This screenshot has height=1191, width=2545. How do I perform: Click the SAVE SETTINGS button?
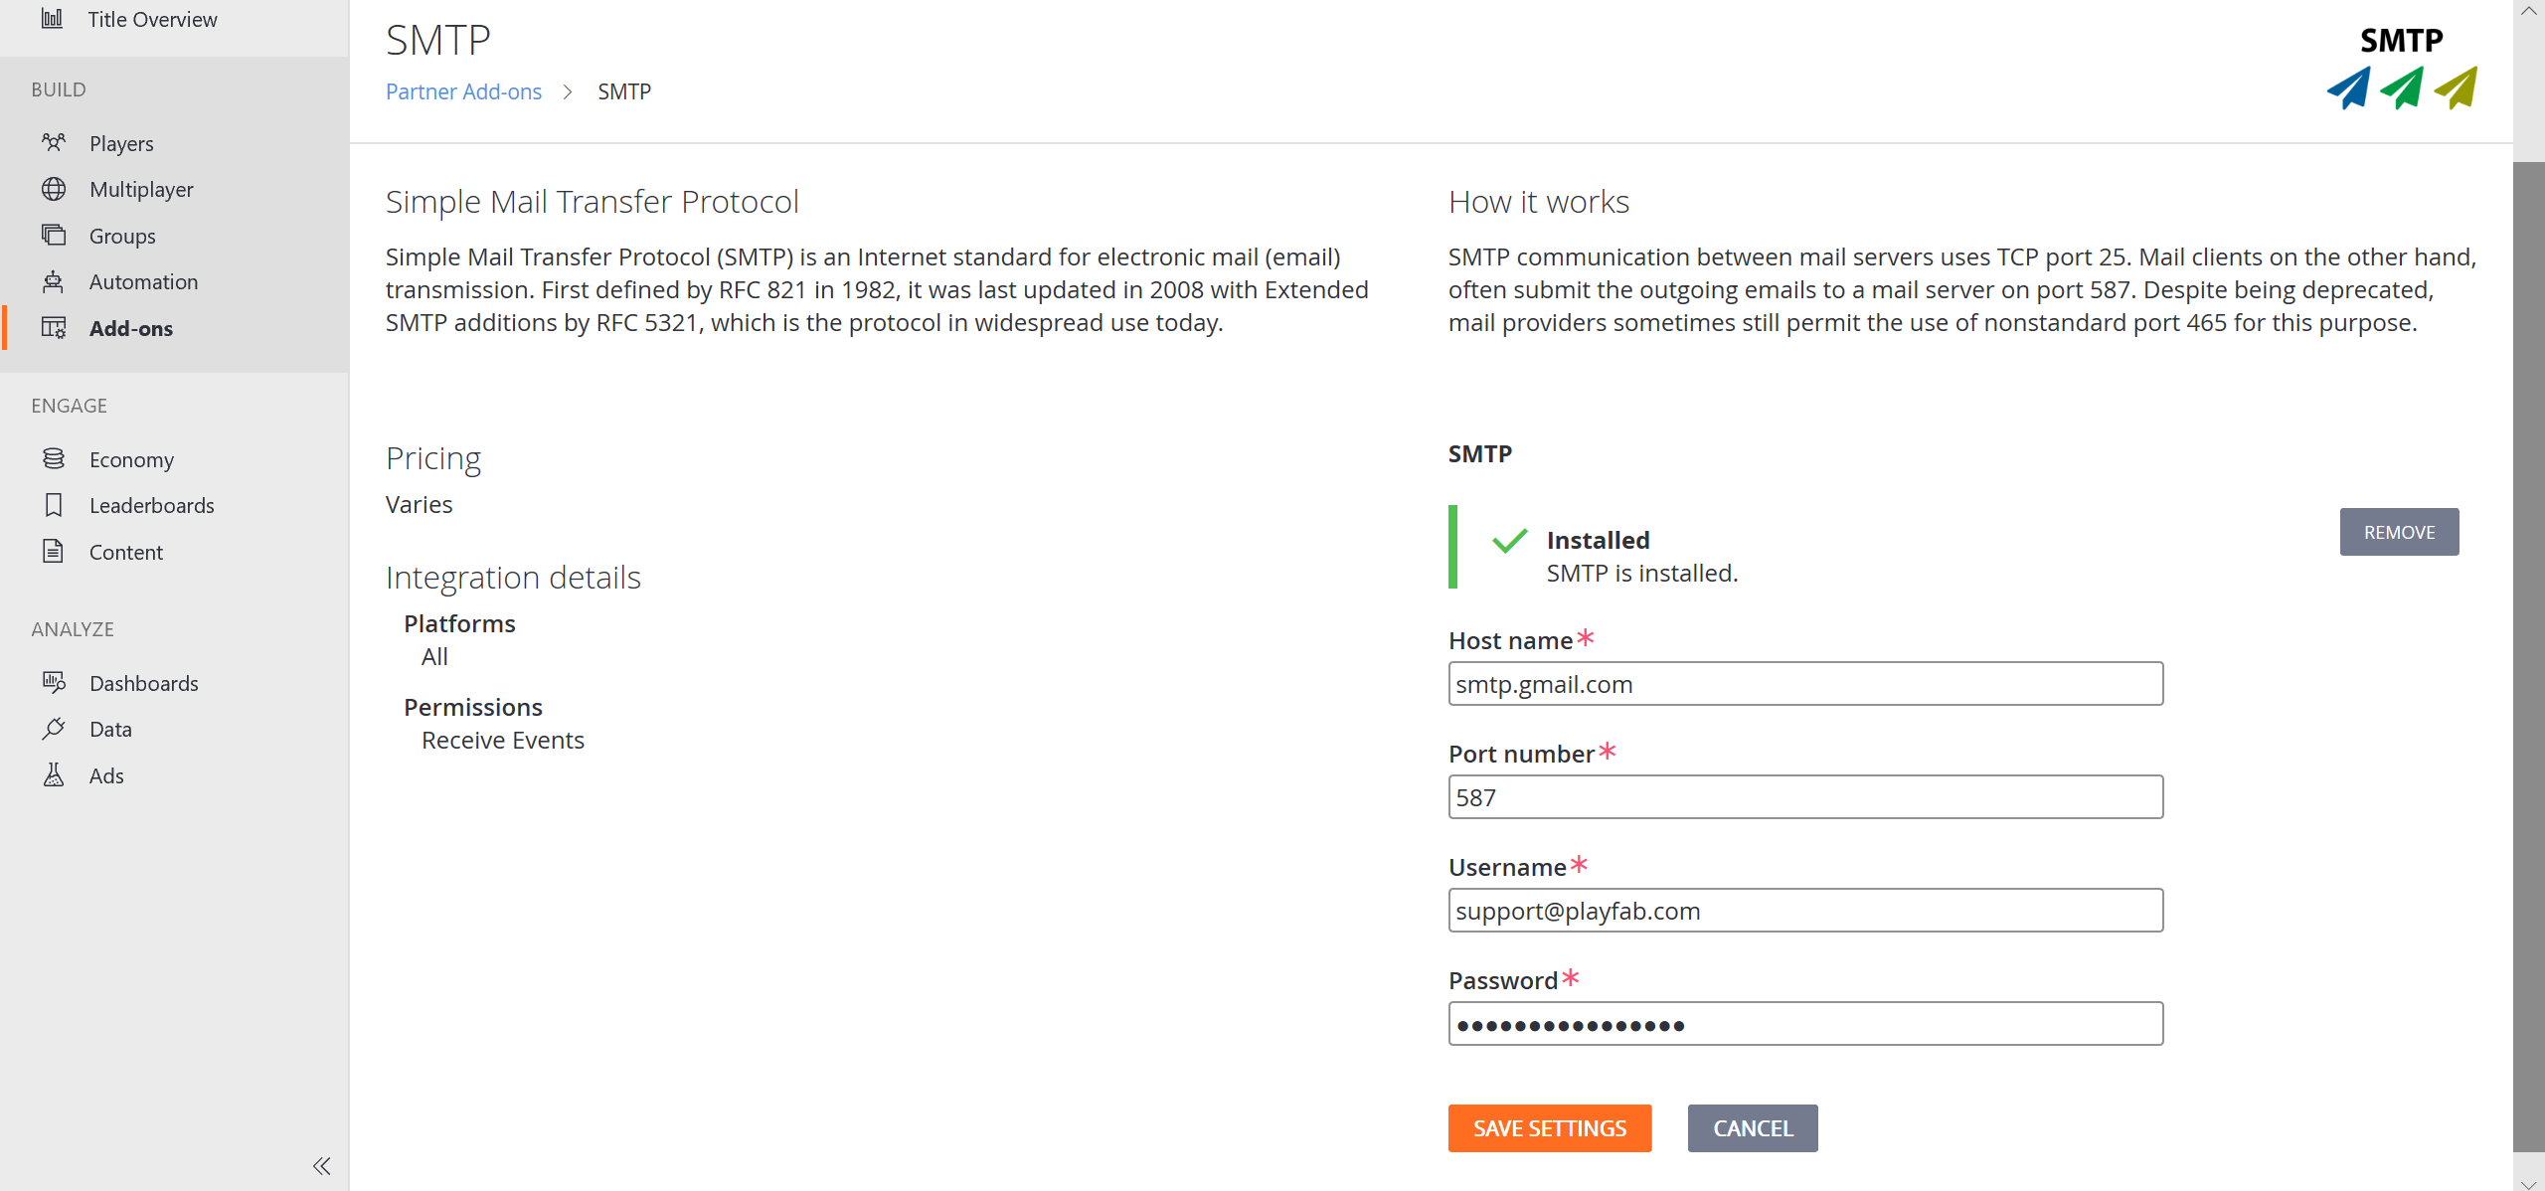[x=1549, y=1127]
